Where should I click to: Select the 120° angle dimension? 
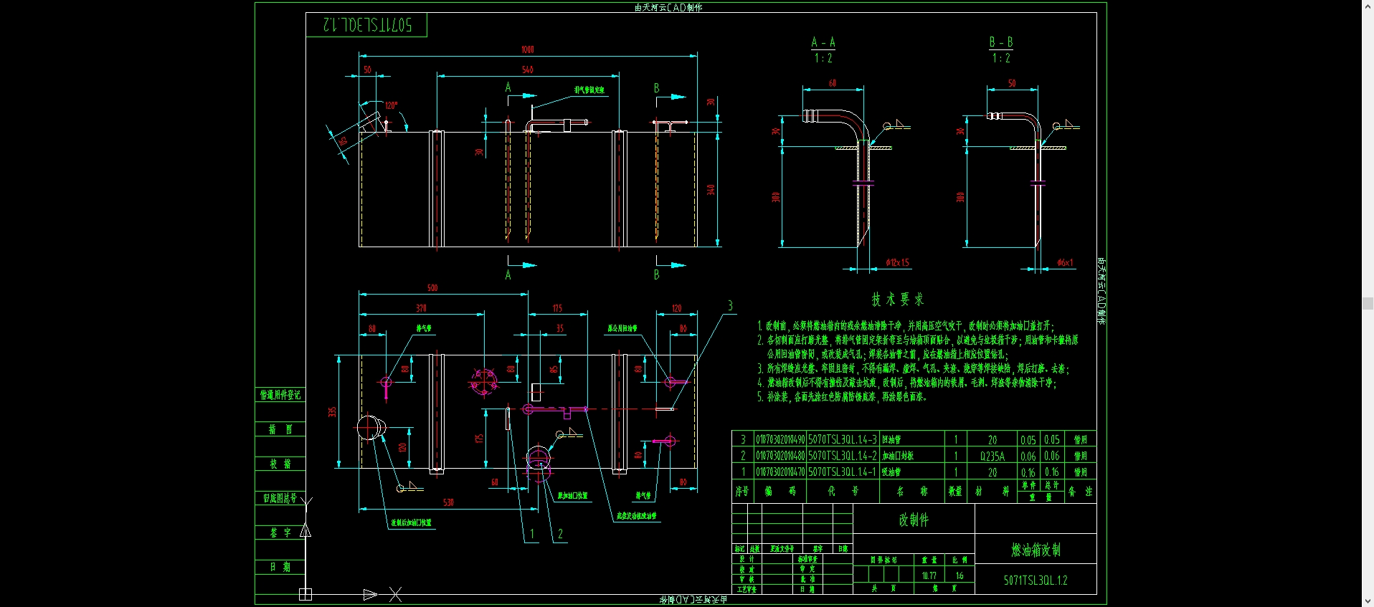(x=391, y=105)
